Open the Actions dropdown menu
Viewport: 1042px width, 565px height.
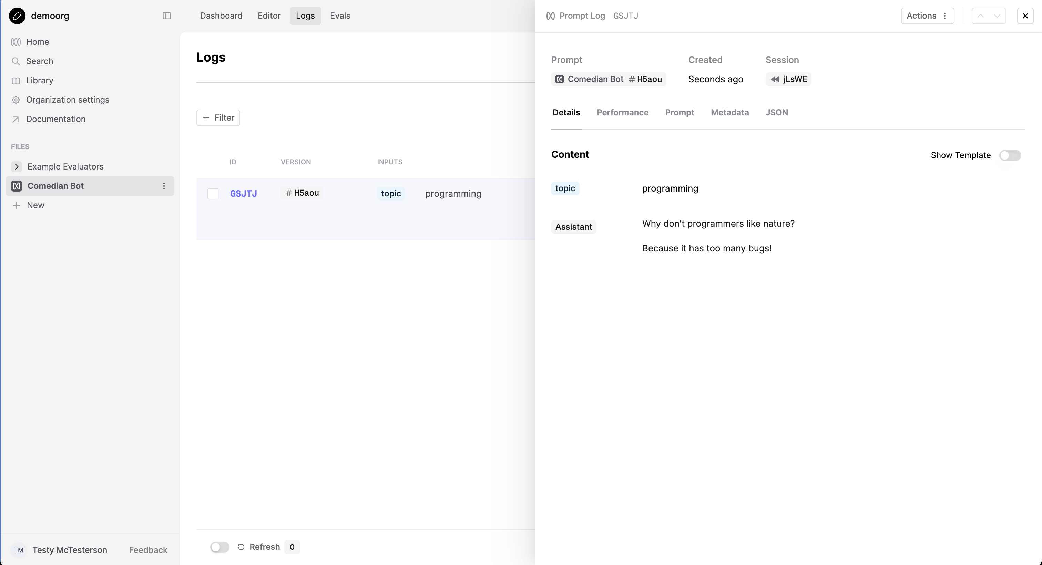coord(928,16)
